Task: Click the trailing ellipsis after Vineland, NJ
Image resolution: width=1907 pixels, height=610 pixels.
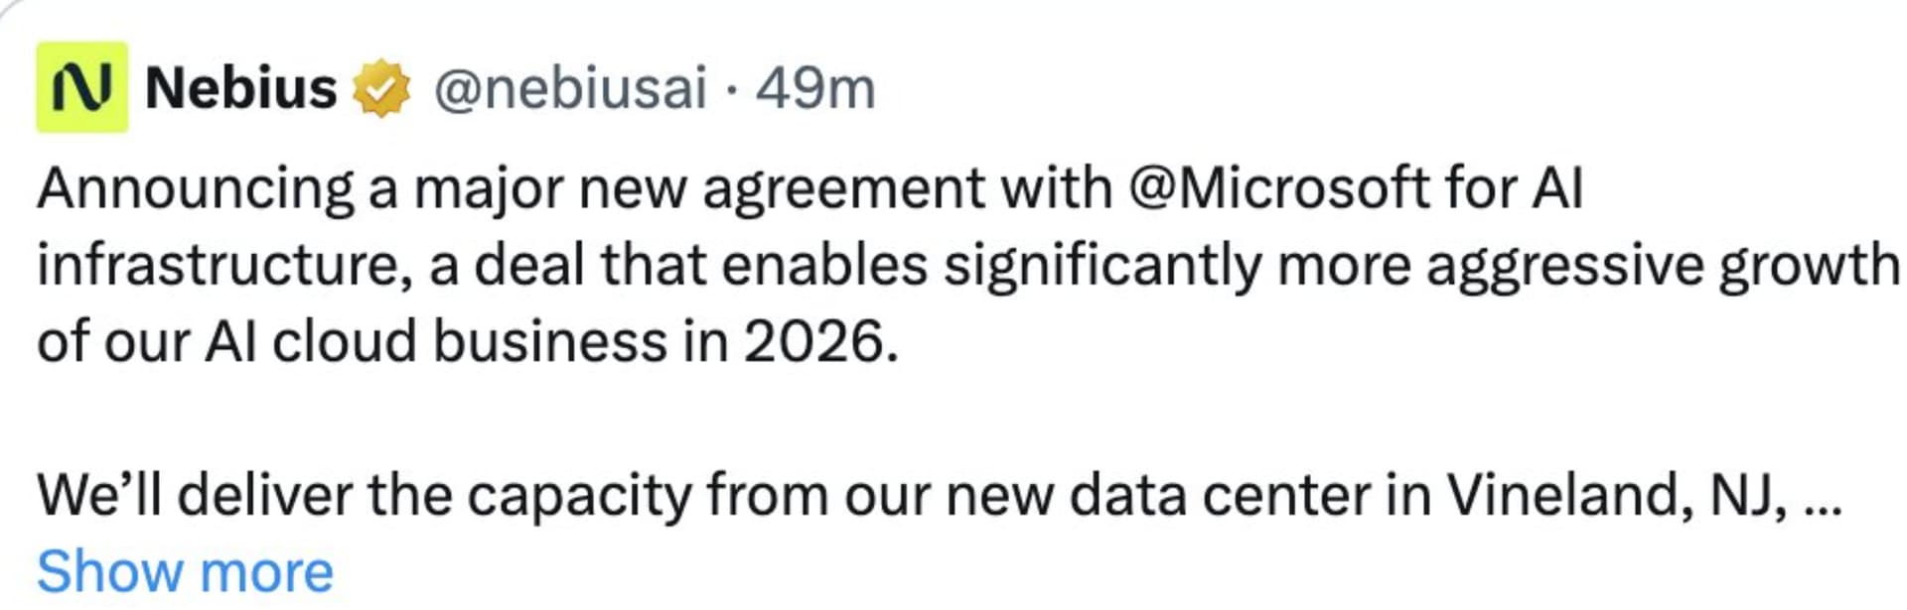Action: (x=1821, y=495)
